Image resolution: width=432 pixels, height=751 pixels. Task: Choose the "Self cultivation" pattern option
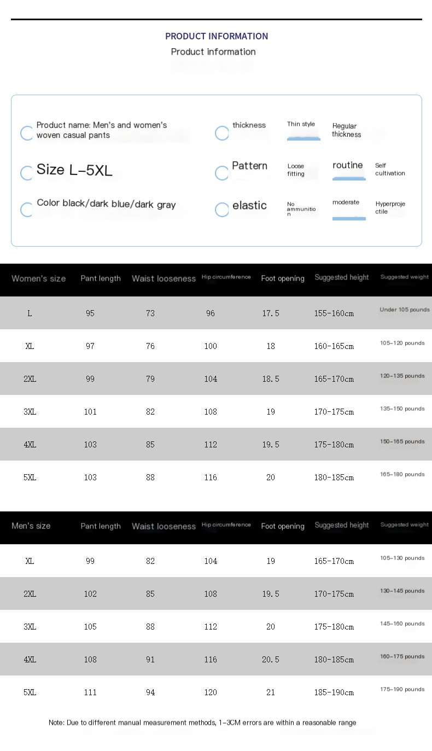(x=390, y=170)
